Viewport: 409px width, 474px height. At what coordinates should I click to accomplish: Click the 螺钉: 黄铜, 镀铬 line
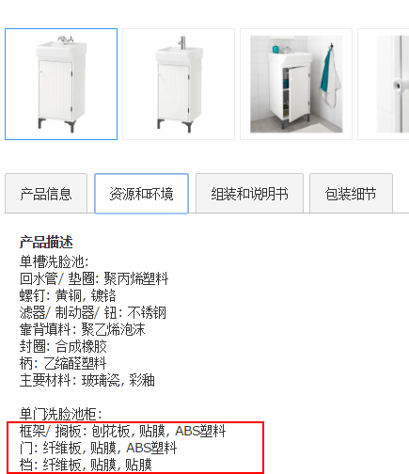coord(68,295)
